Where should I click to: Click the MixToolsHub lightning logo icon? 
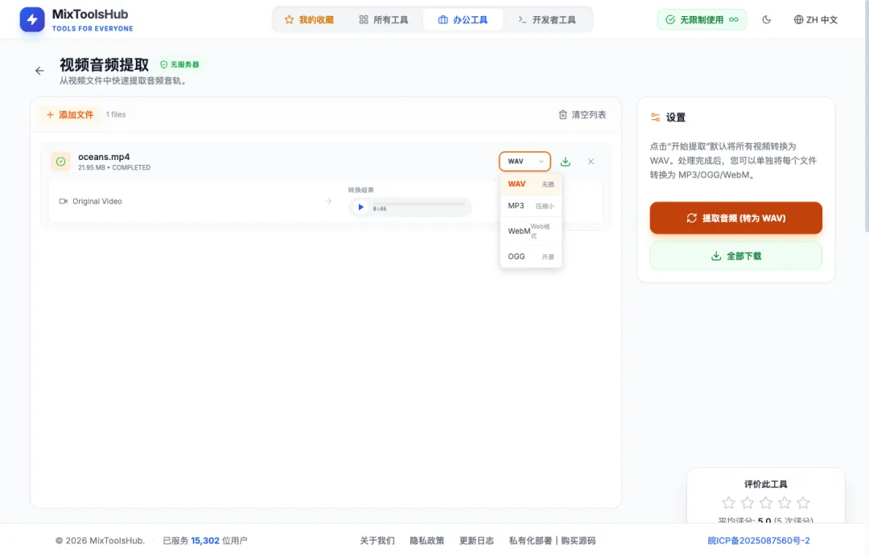tap(32, 20)
